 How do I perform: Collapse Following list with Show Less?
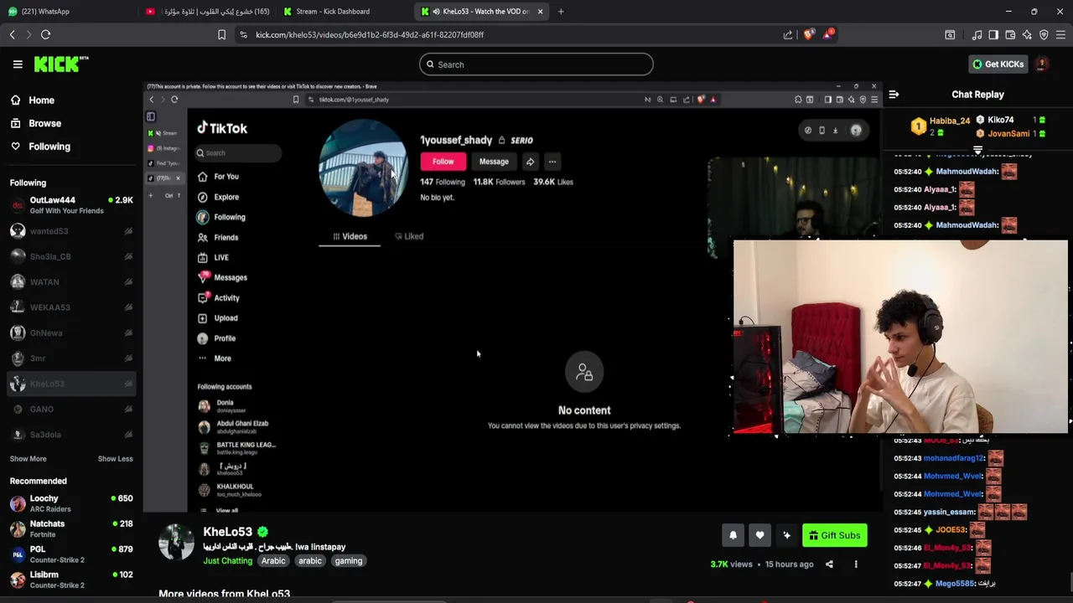click(115, 459)
